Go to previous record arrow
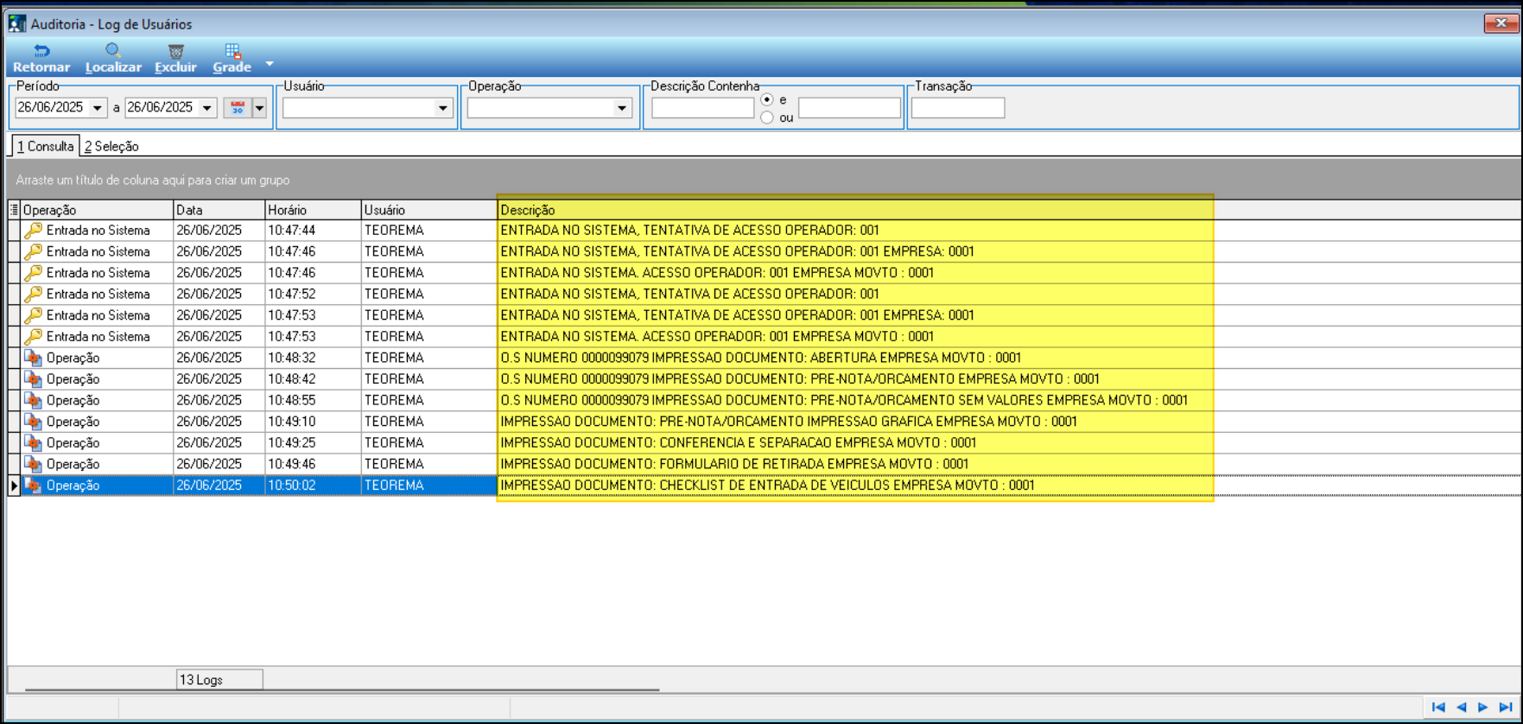 tap(1461, 708)
